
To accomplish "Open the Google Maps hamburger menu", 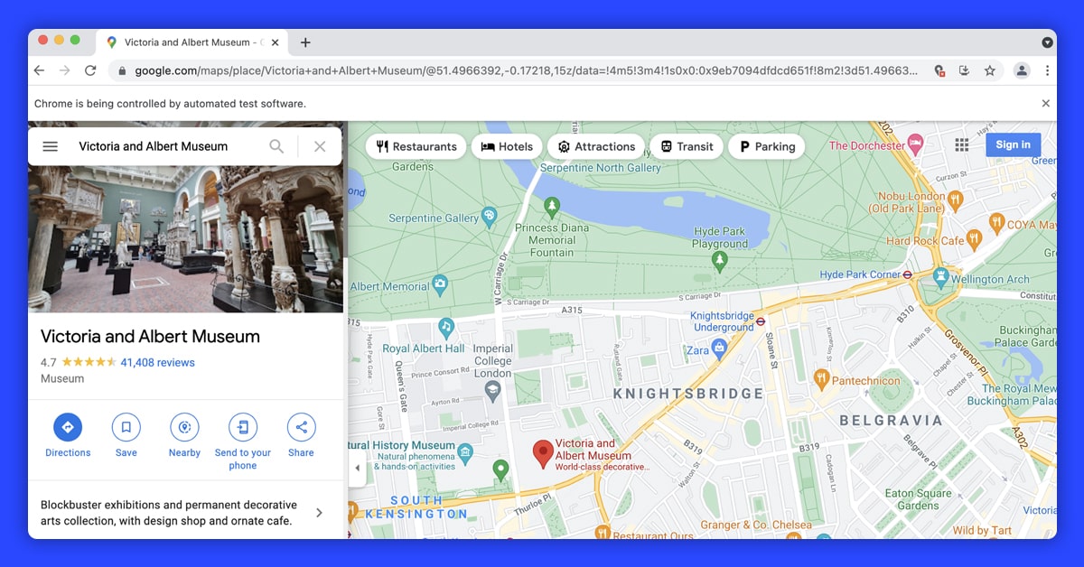I will (x=51, y=146).
